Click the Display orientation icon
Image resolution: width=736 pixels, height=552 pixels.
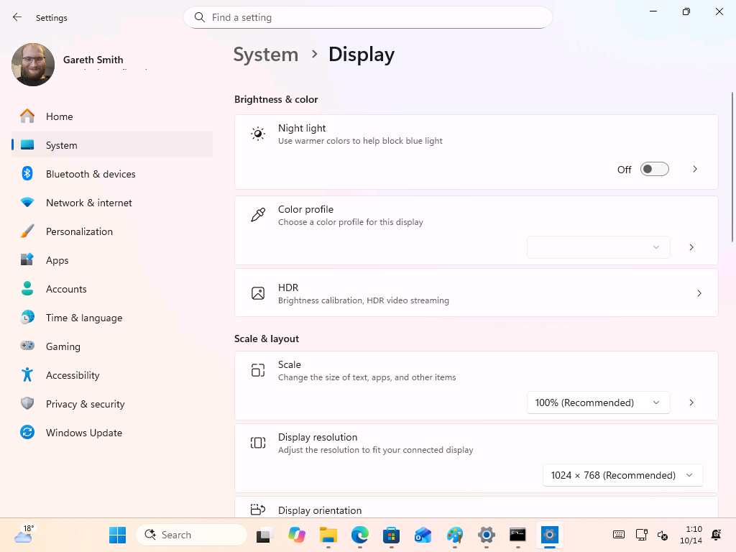[x=258, y=510]
